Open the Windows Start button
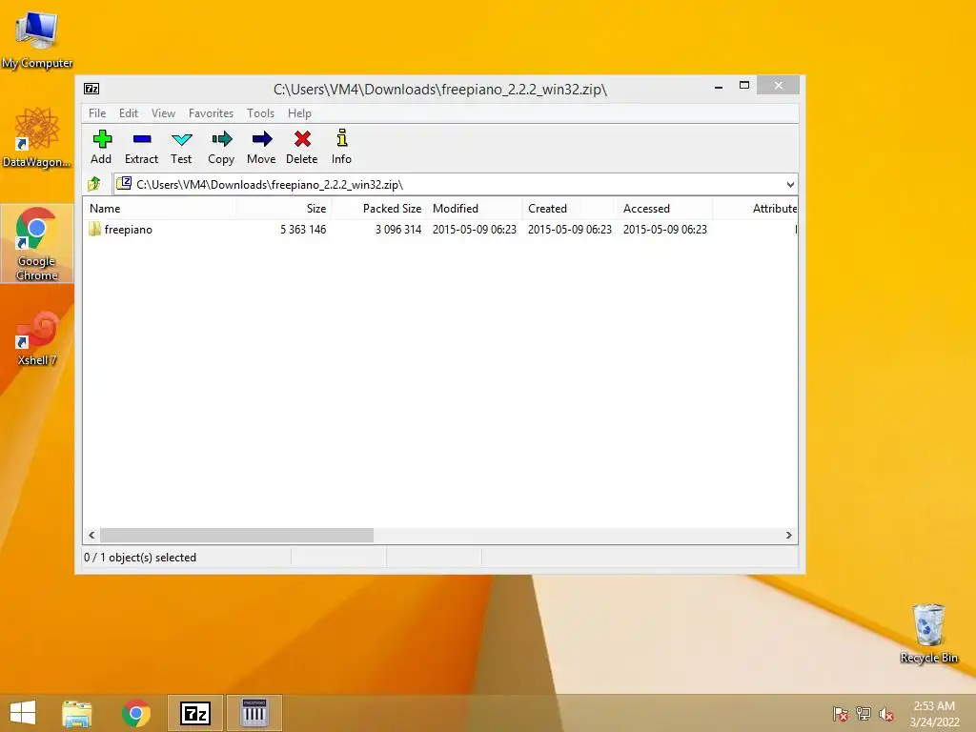The width and height of the screenshot is (976, 732). click(x=23, y=713)
